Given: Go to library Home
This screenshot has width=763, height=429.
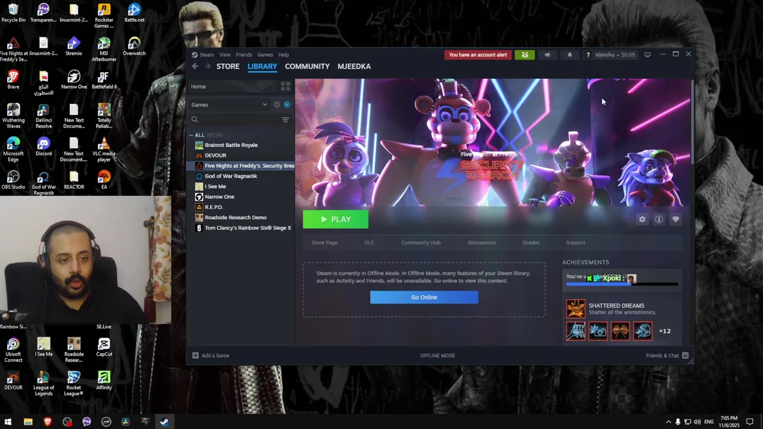Looking at the screenshot, I should [x=232, y=86].
